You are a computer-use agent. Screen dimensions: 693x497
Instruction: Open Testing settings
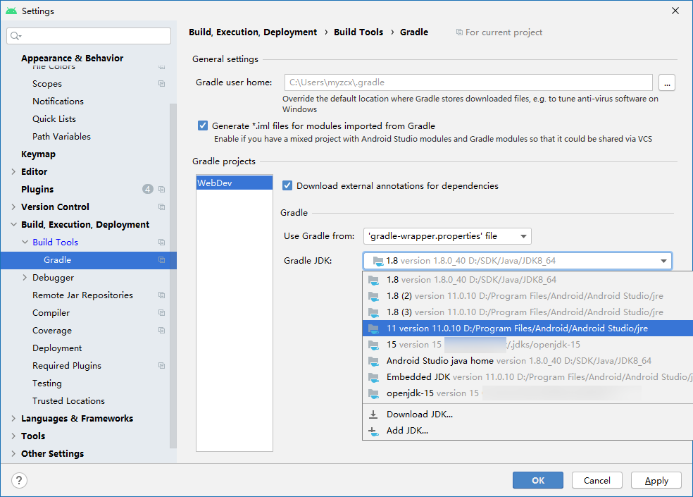[47, 384]
